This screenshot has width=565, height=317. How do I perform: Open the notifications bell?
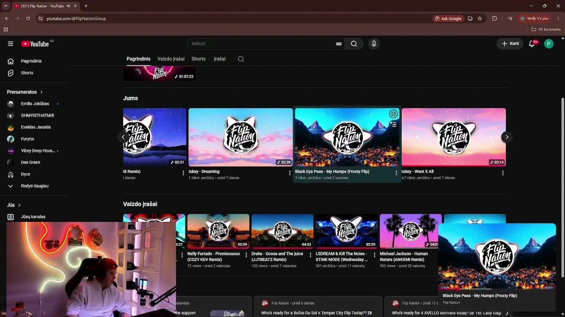point(532,44)
